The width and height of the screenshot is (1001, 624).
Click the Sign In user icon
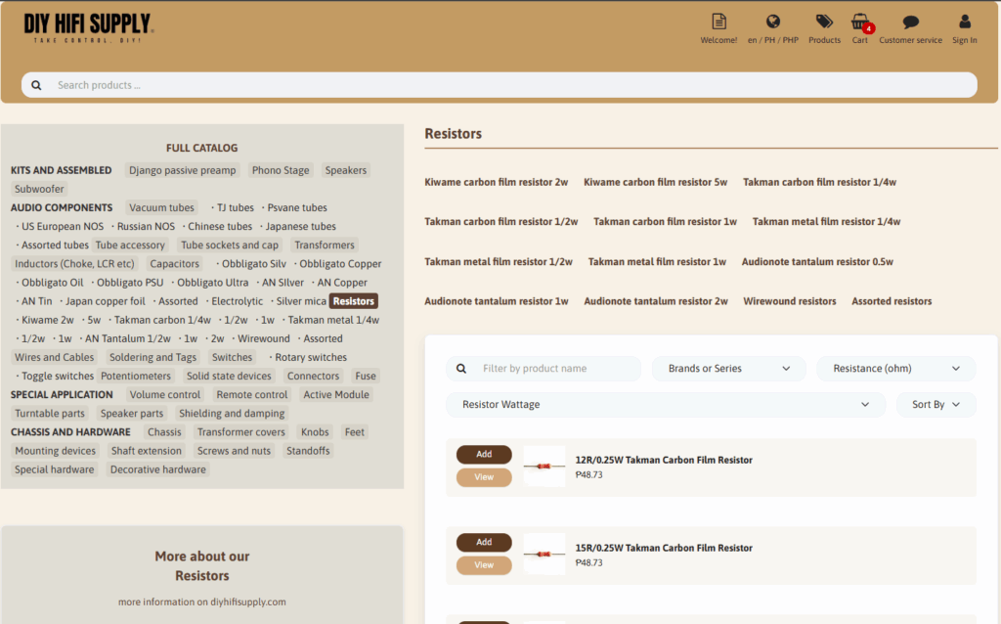click(x=964, y=22)
